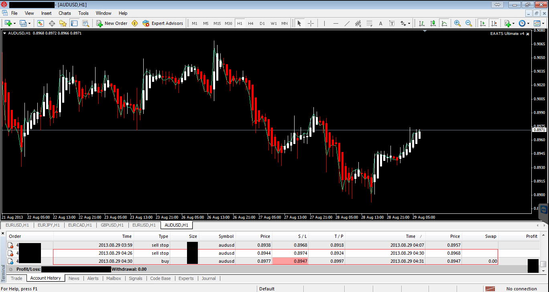Open Market Watch panel icon

(41, 23)
